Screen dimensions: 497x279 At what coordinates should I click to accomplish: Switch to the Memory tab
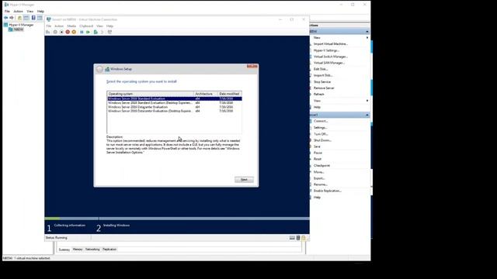pyautogui.click(x=78, y=250)
